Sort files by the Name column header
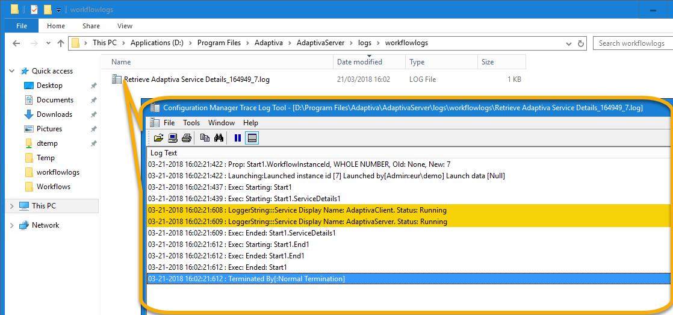This screenshot has height=315, width=673. click(x=217, y=62)
